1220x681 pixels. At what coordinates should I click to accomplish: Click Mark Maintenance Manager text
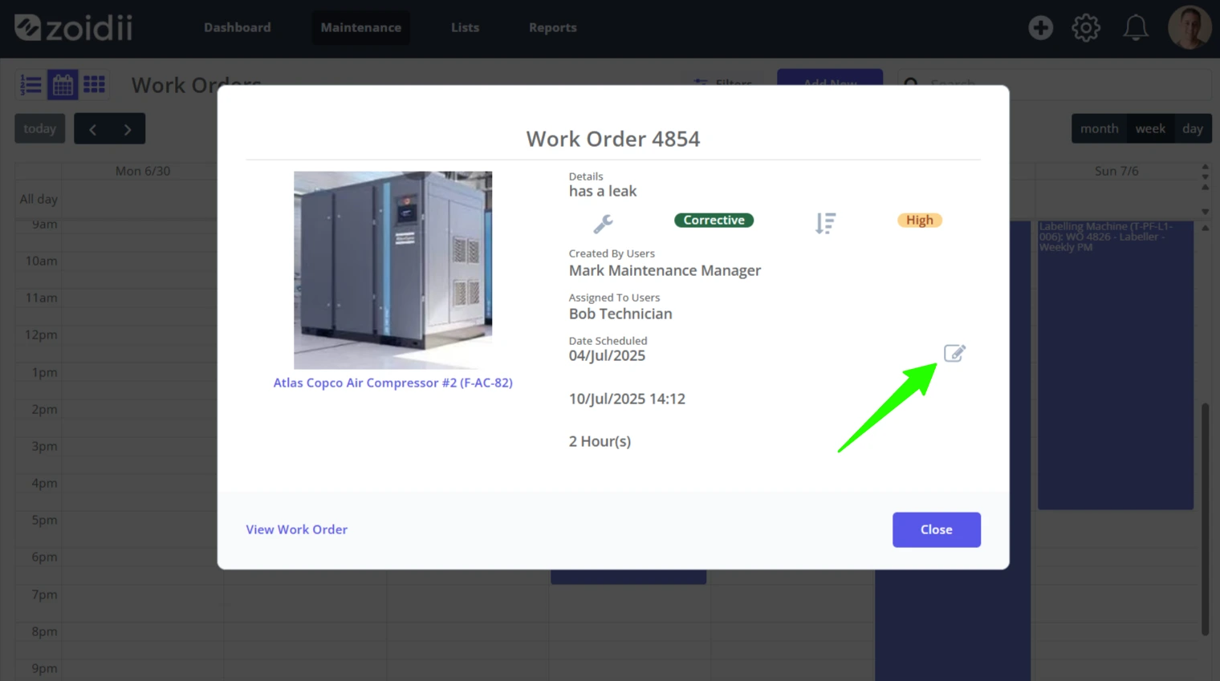point(665,270)
